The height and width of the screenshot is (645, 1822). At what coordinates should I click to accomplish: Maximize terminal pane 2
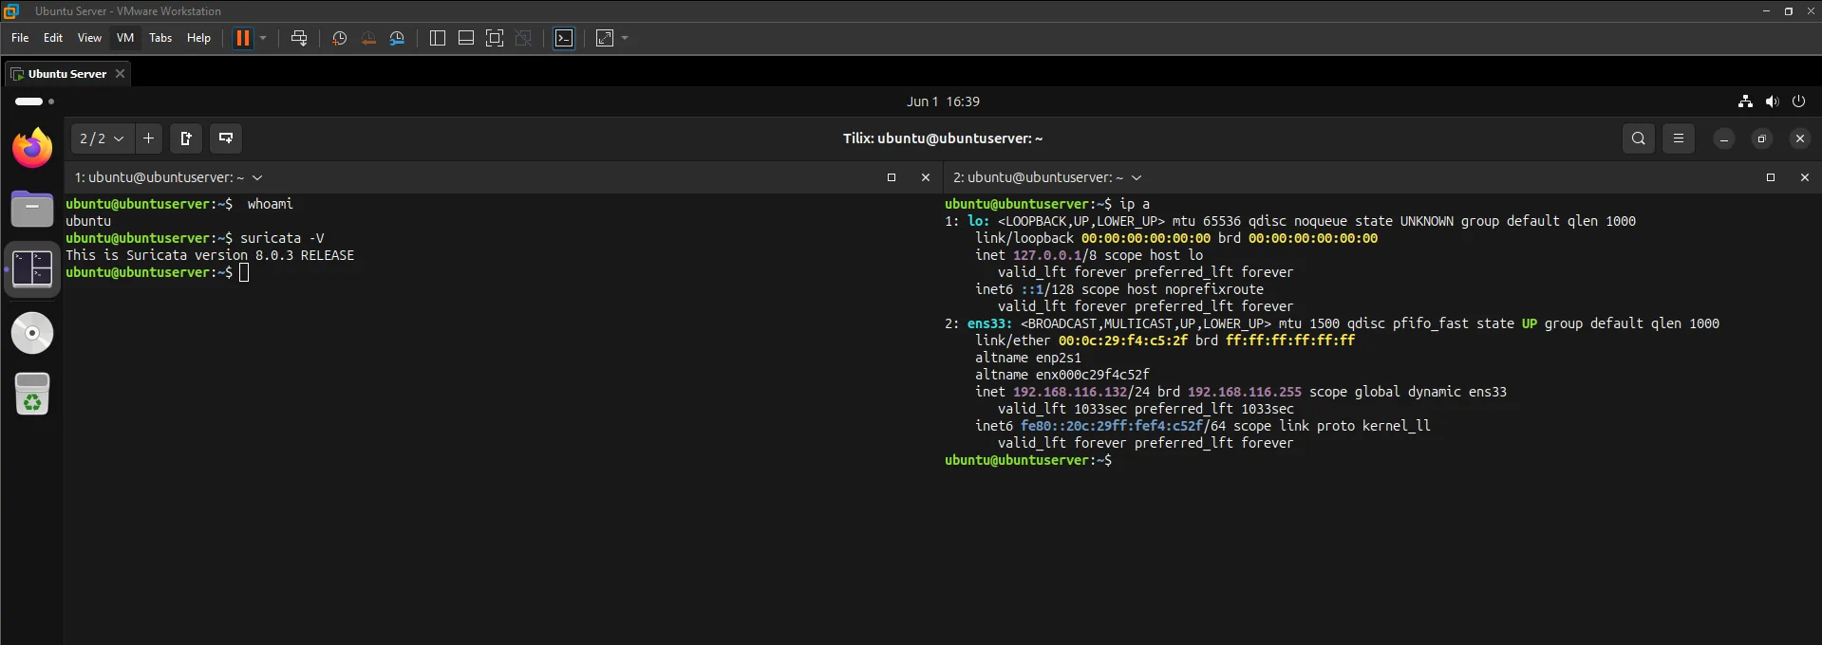click(1770, 177)
